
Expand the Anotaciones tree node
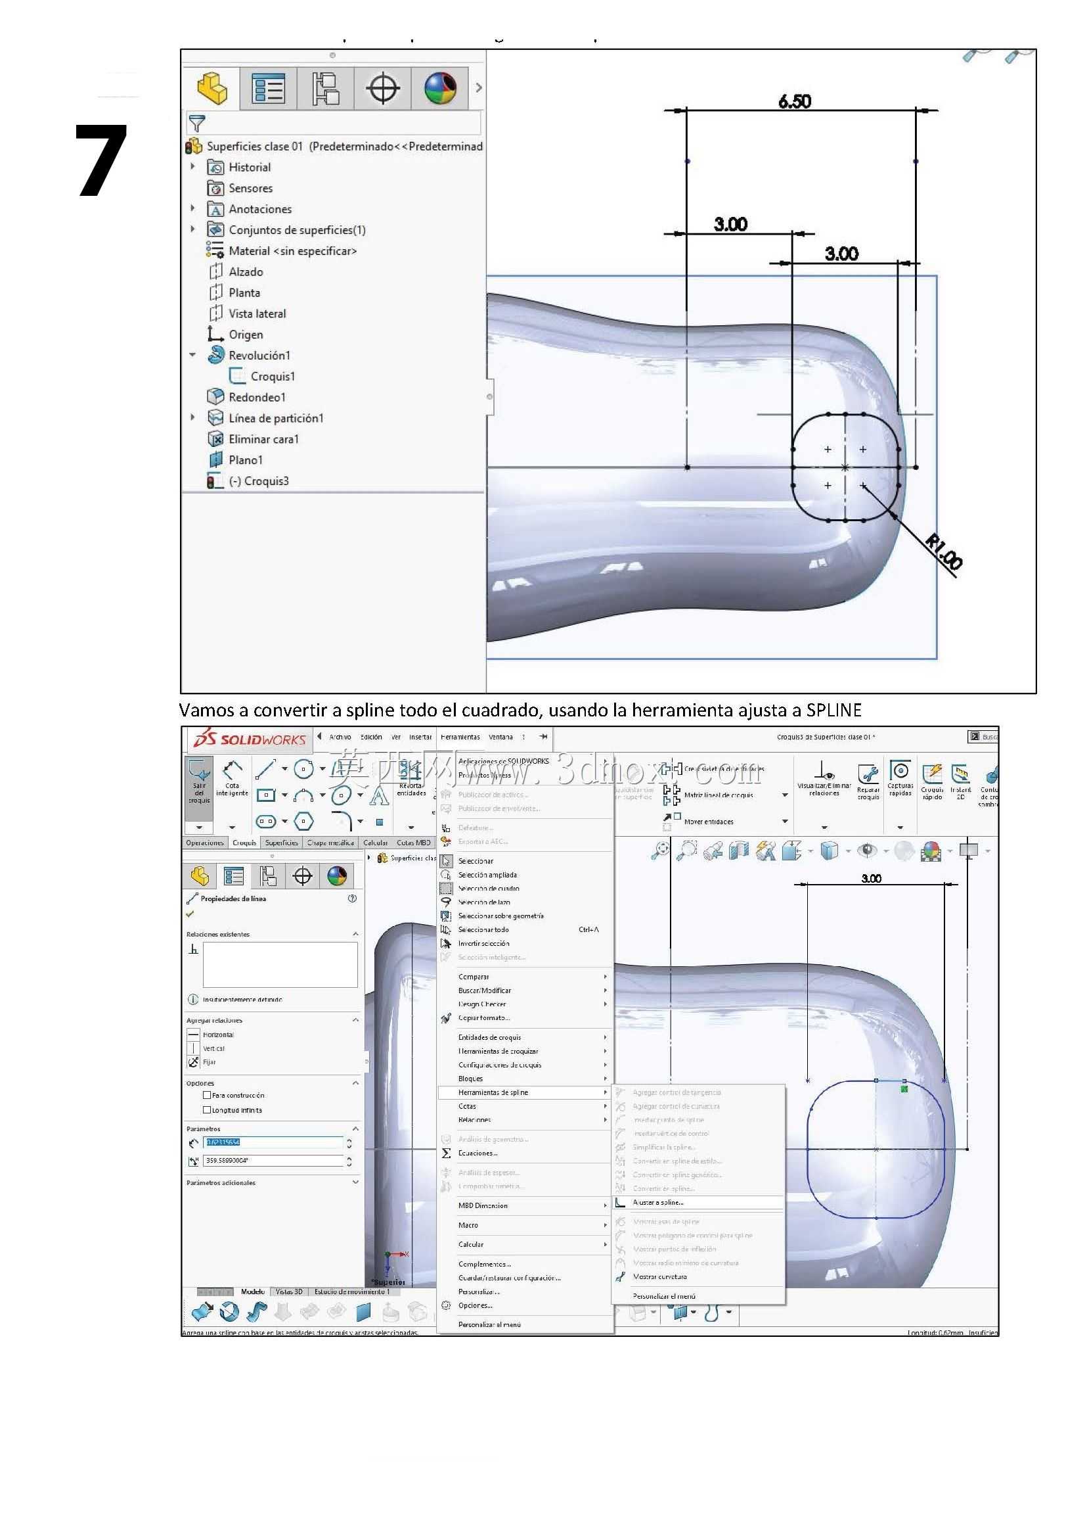[192, 208]
